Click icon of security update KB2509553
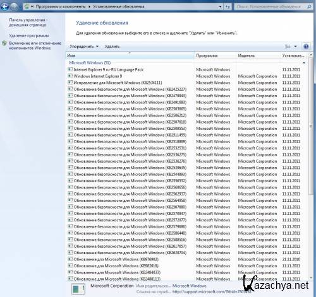 pyautogui.click(x=70, y=128)
